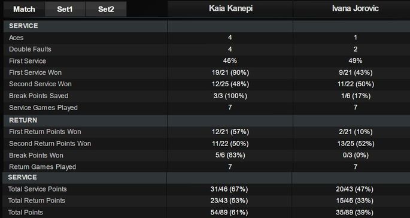Click the Service Games Played label
Screen dimensions: 410x218
[x=44, y=108]
